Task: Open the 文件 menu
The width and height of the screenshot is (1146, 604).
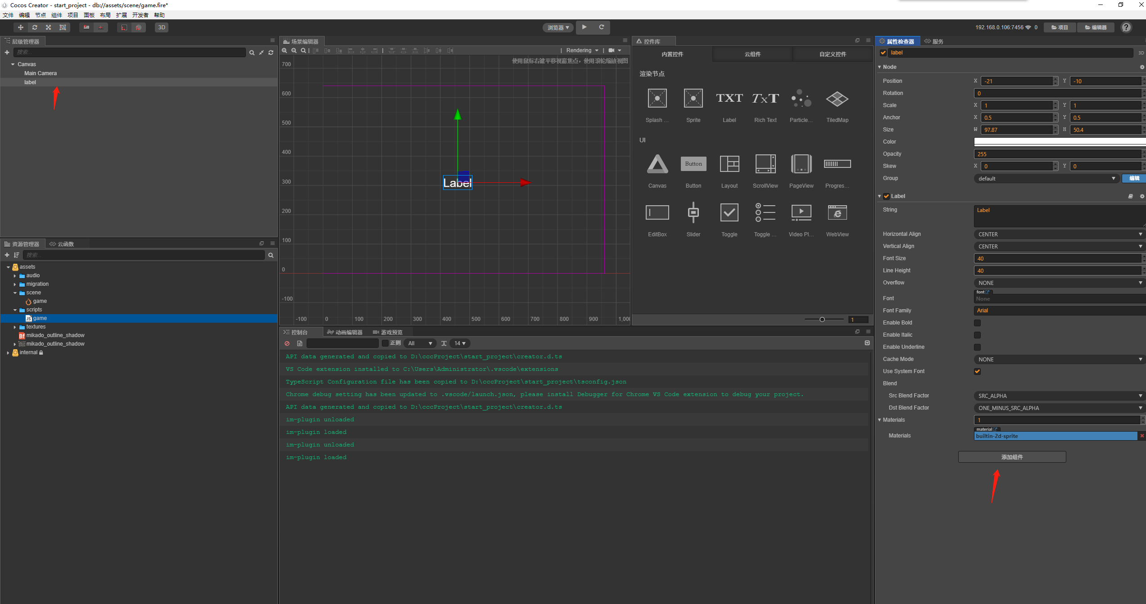Action: 8,15
